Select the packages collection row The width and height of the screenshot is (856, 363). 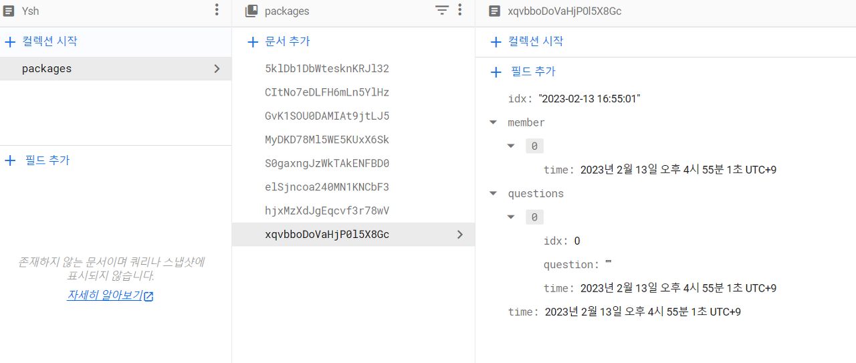click(x=116, y=69)
